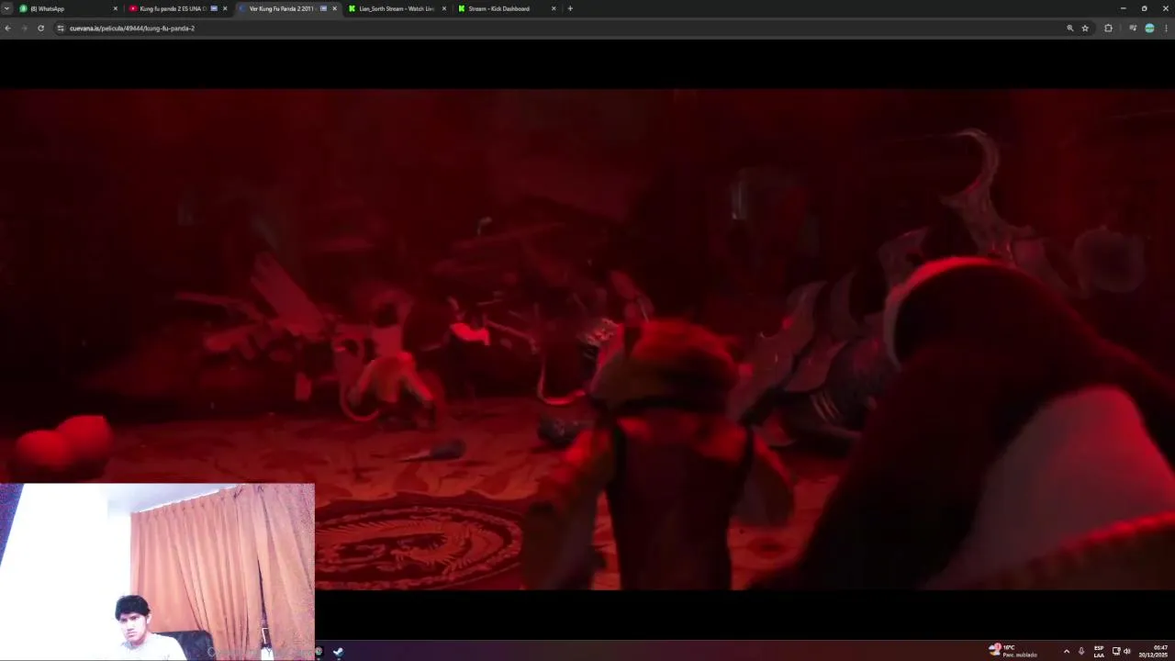Bookmark this page with the star

[1085, 28]
